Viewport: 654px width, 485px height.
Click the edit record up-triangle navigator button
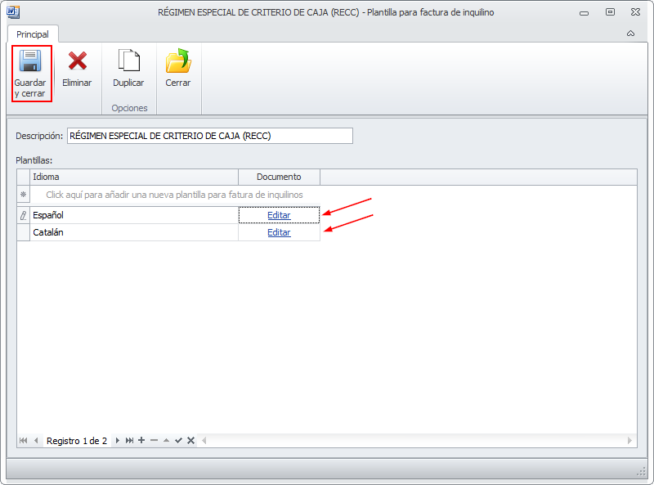[x=167, y=440]
